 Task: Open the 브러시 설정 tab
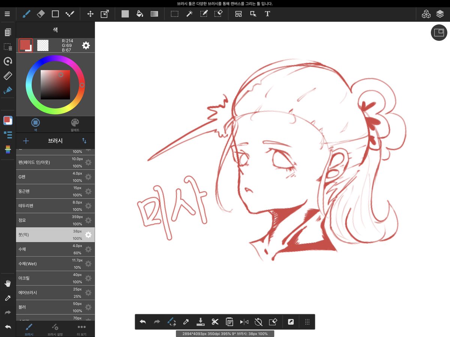(55, 329)
